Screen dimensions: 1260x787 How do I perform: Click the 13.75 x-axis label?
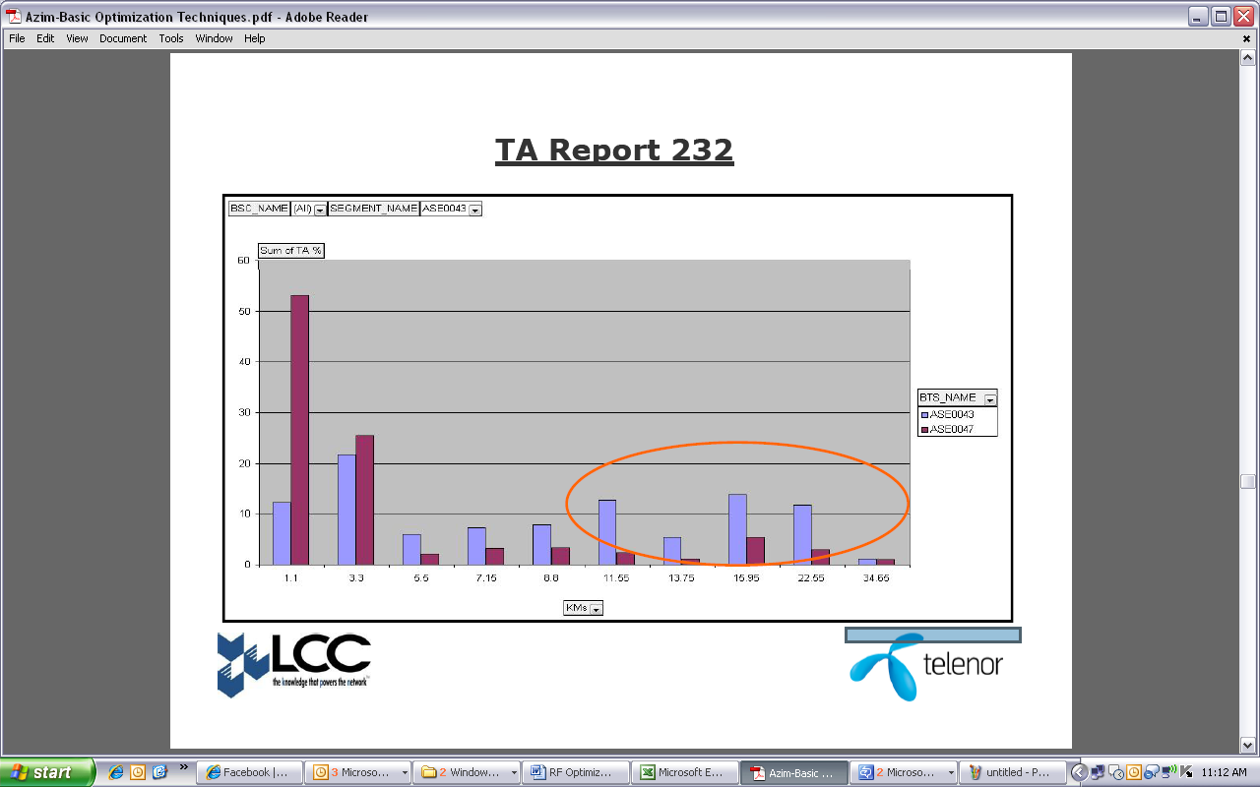[x=681, y=579]
